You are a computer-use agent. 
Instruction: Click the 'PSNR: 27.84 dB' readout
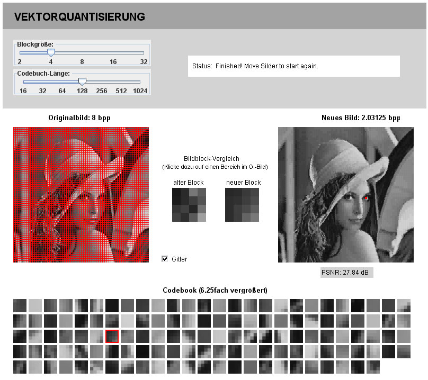[x=346, y=273]
